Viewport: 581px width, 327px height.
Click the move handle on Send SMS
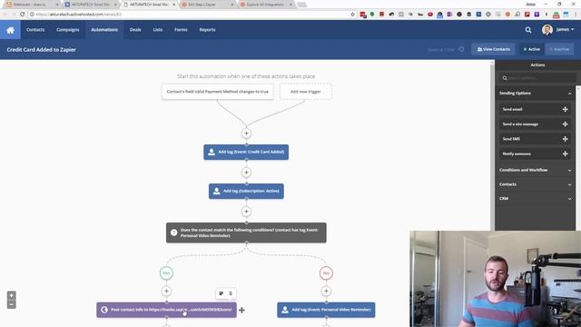(x=565, y=139)
